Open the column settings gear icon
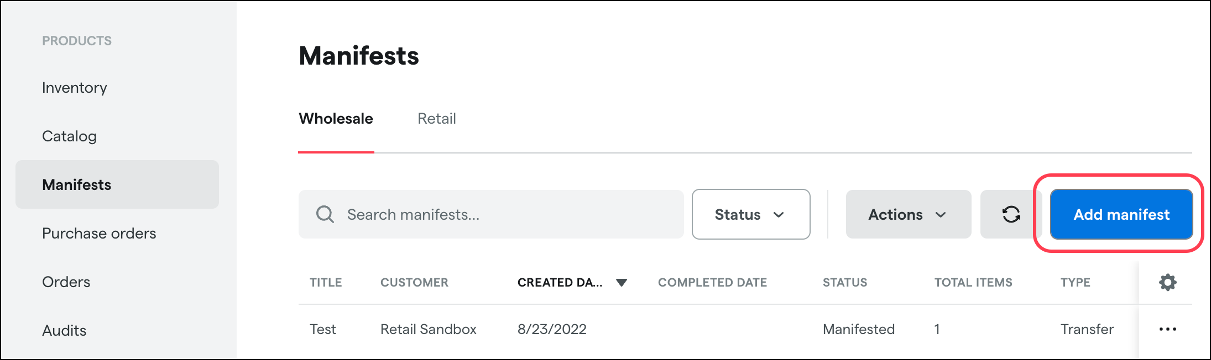The width and height of the screenshot is (1211, 360). click(x=1167, y=282)
